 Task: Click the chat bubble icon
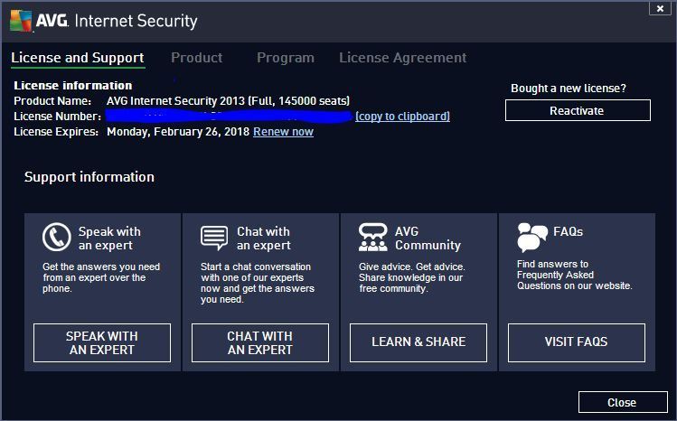point(214,238)
